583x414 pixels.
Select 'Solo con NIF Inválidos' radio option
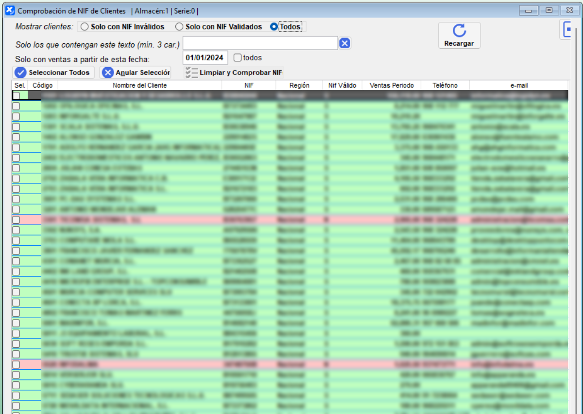[85, 27]
